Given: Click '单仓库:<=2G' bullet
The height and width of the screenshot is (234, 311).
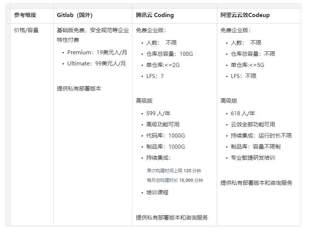Looking at the screenshot, I should (x=163, y=65).
